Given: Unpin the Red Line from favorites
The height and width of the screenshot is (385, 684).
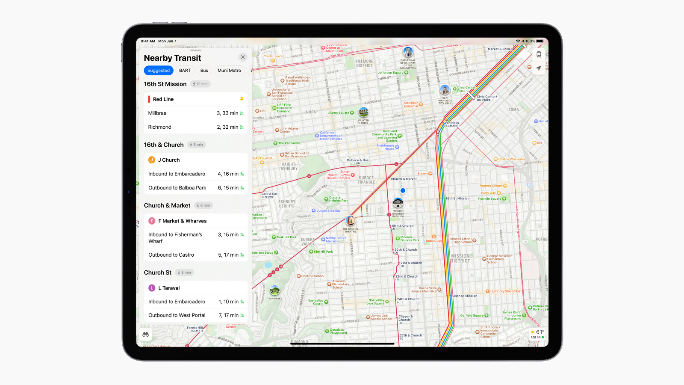Looking at the screenshot, I should tap(242, 99).
